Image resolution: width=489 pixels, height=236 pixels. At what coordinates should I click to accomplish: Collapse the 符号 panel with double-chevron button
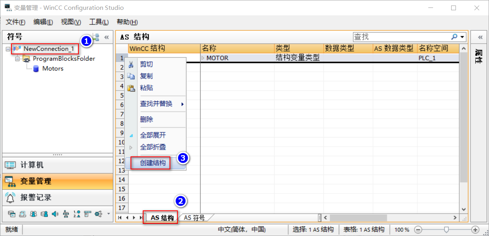[x=106, y=37]
